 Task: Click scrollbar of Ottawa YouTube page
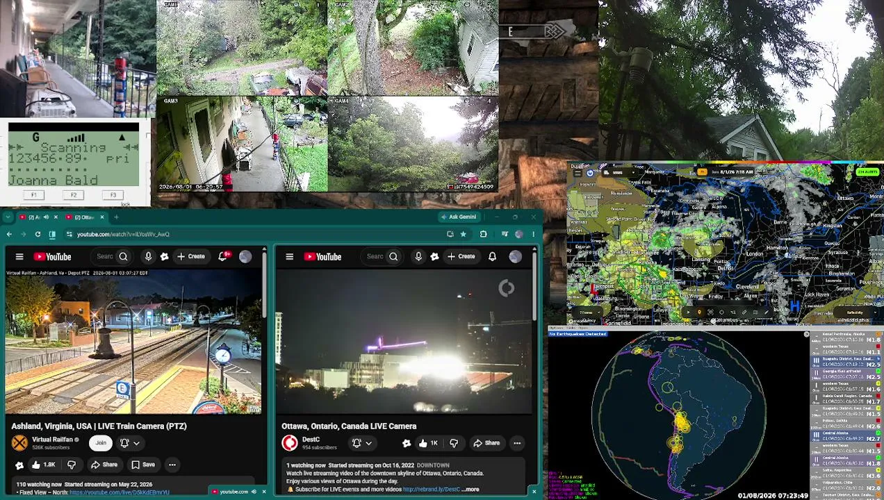tap(534, 287)
